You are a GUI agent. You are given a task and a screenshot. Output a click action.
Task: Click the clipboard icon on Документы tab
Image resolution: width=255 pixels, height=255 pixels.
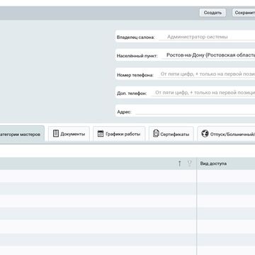click(x=56, y=134)
